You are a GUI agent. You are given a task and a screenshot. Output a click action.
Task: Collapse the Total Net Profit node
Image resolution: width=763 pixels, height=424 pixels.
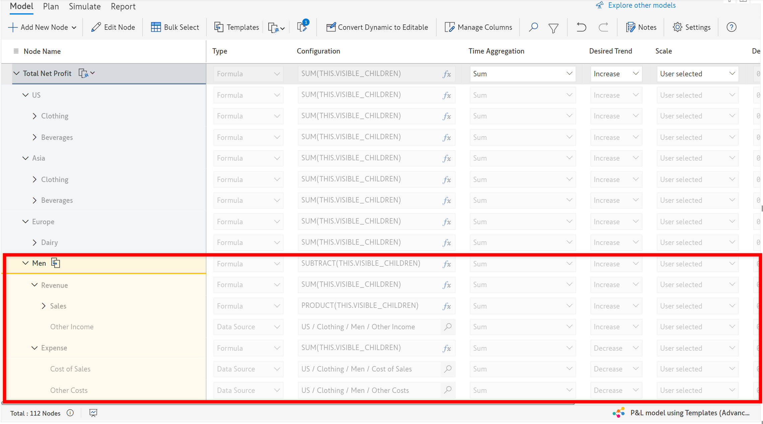coord(16,73)
